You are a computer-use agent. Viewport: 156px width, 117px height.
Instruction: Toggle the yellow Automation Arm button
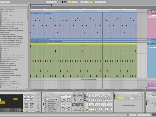click(x=71, y=2)
